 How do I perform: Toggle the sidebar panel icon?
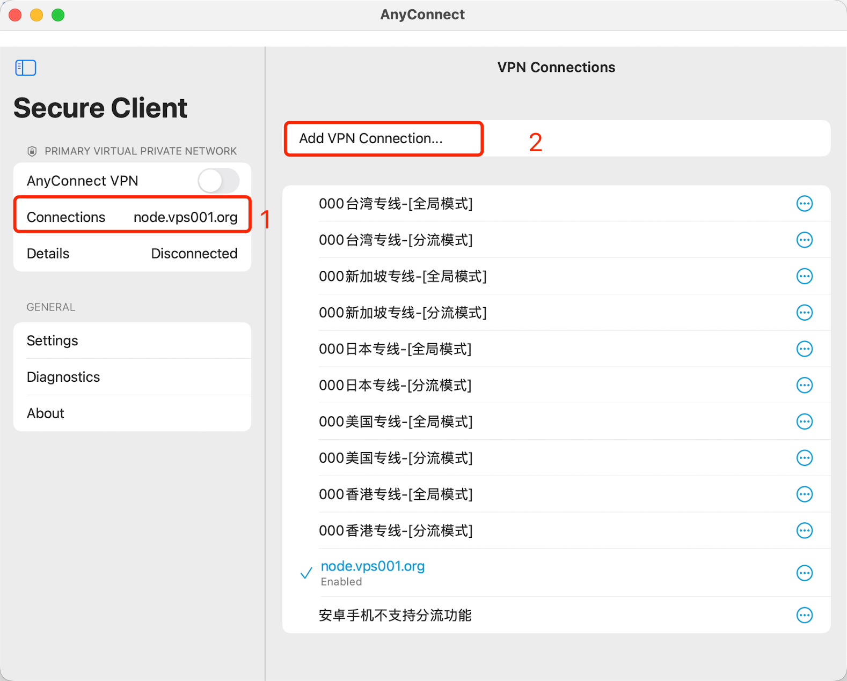(25, 68)
